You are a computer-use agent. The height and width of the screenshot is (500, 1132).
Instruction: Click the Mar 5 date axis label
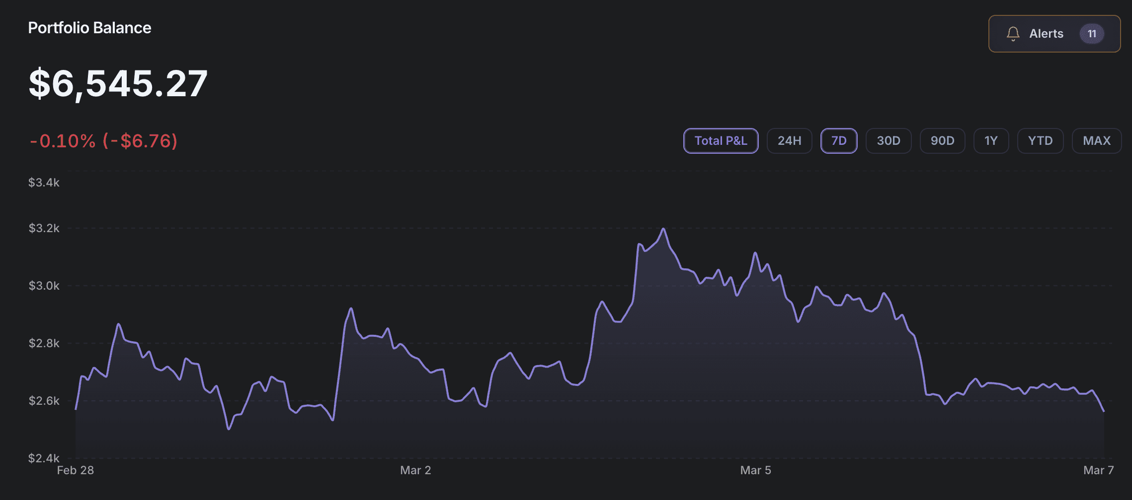tap(755, 470)
